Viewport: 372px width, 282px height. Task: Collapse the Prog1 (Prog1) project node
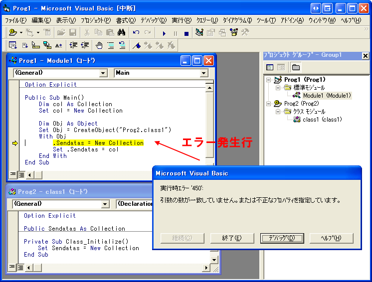point(268,80)
